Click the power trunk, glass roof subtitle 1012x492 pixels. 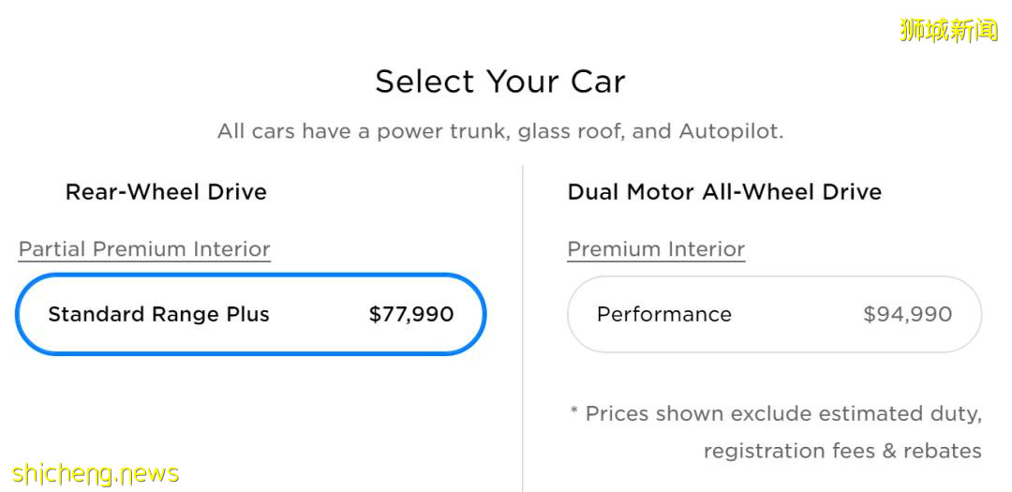tap(499, 131)
